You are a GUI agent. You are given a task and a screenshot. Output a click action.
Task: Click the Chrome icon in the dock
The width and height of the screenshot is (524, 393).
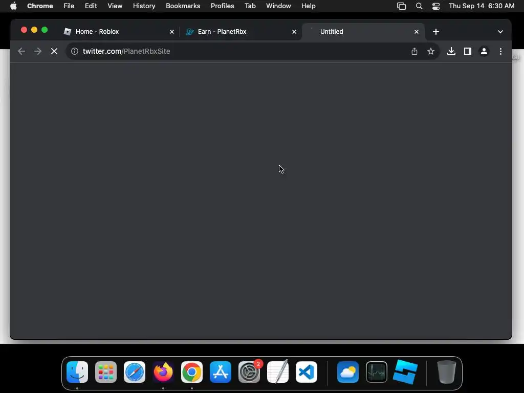click(x=192, y=372)
